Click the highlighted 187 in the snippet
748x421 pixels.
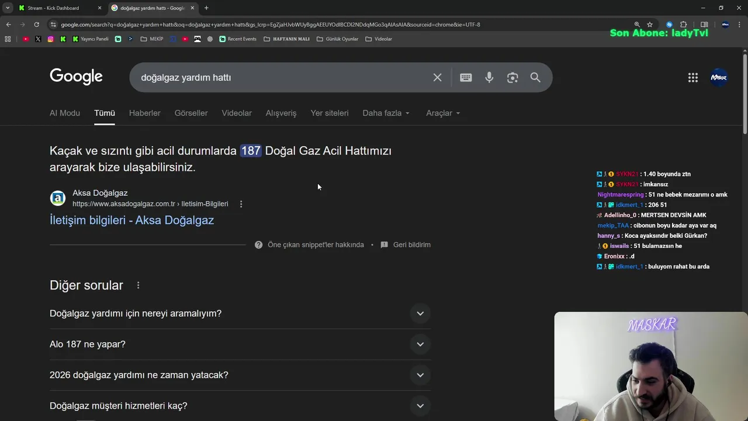[251, 151]
